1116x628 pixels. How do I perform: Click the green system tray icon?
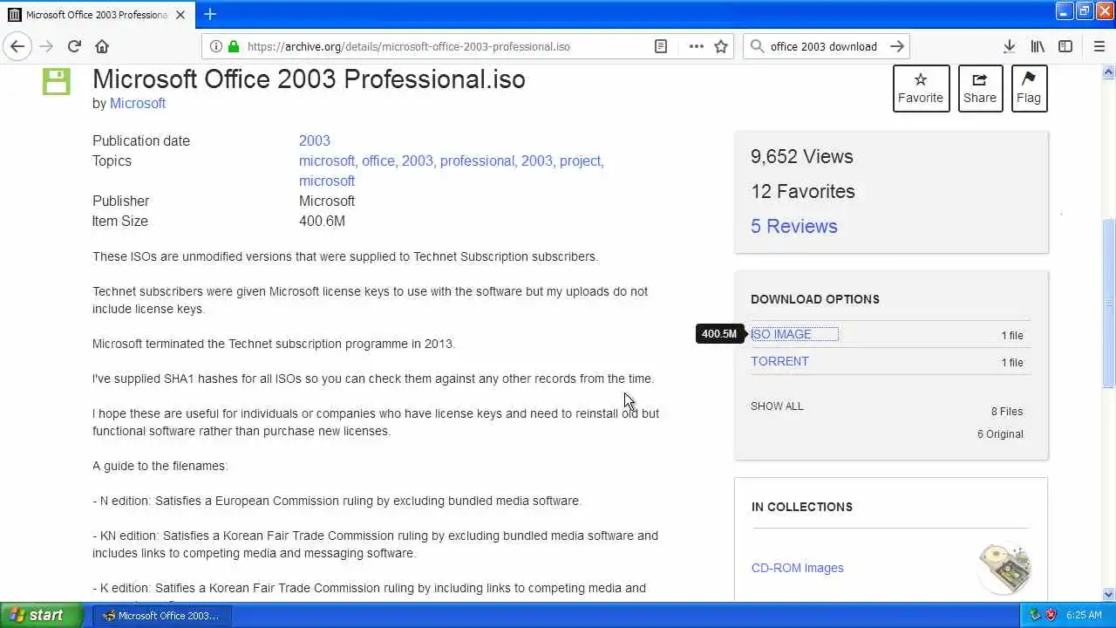click(1036, 615)
